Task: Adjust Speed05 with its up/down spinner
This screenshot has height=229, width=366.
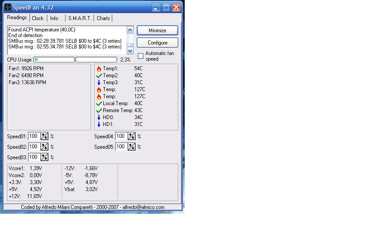Action: (x=132, y=147)
